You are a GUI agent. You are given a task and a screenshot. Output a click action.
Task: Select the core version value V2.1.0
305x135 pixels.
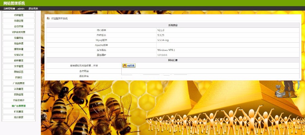161,30
